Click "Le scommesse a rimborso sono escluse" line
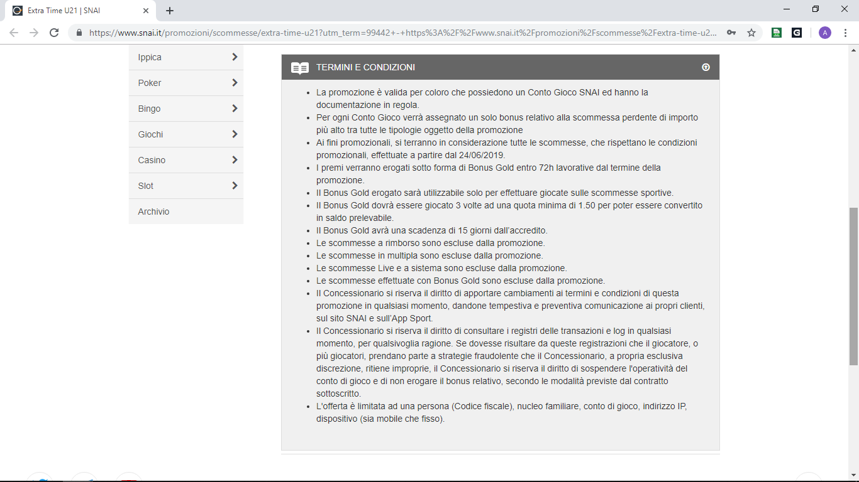 click(x=431, y=243)
